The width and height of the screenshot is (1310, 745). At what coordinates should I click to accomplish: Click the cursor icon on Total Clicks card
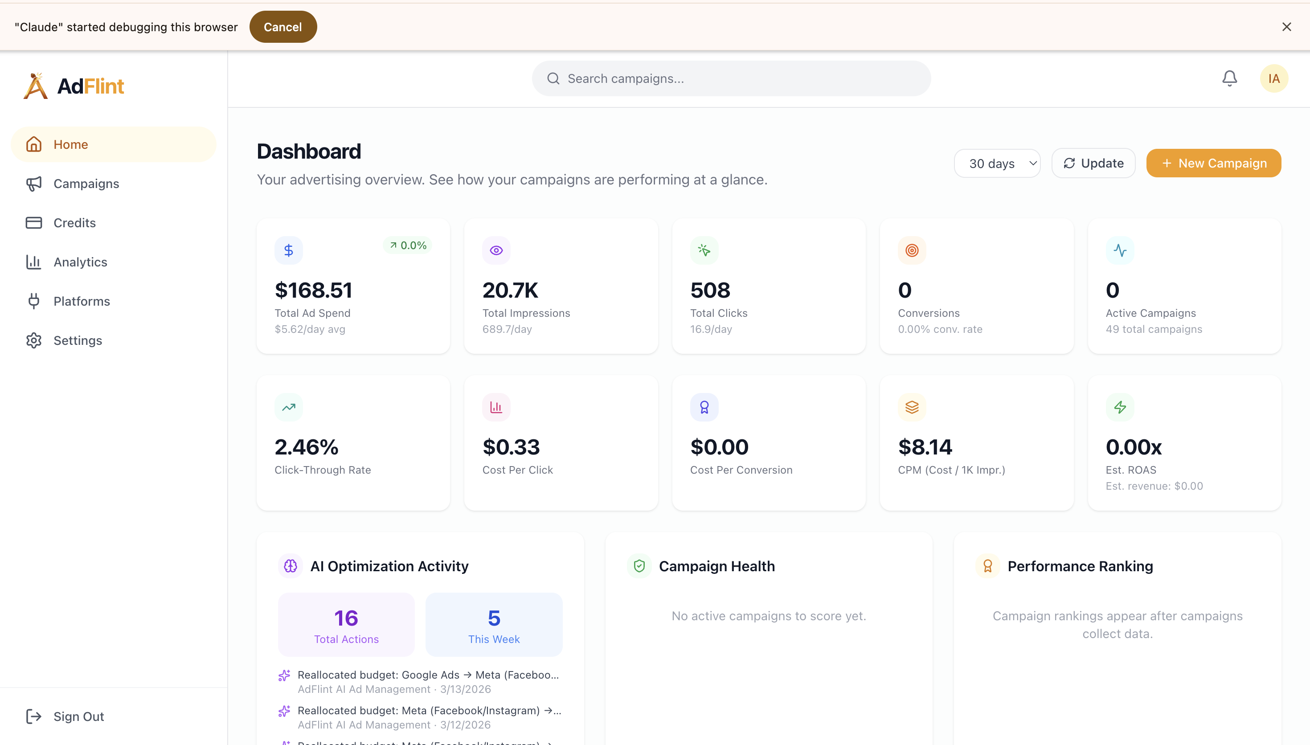pos(704,250)
